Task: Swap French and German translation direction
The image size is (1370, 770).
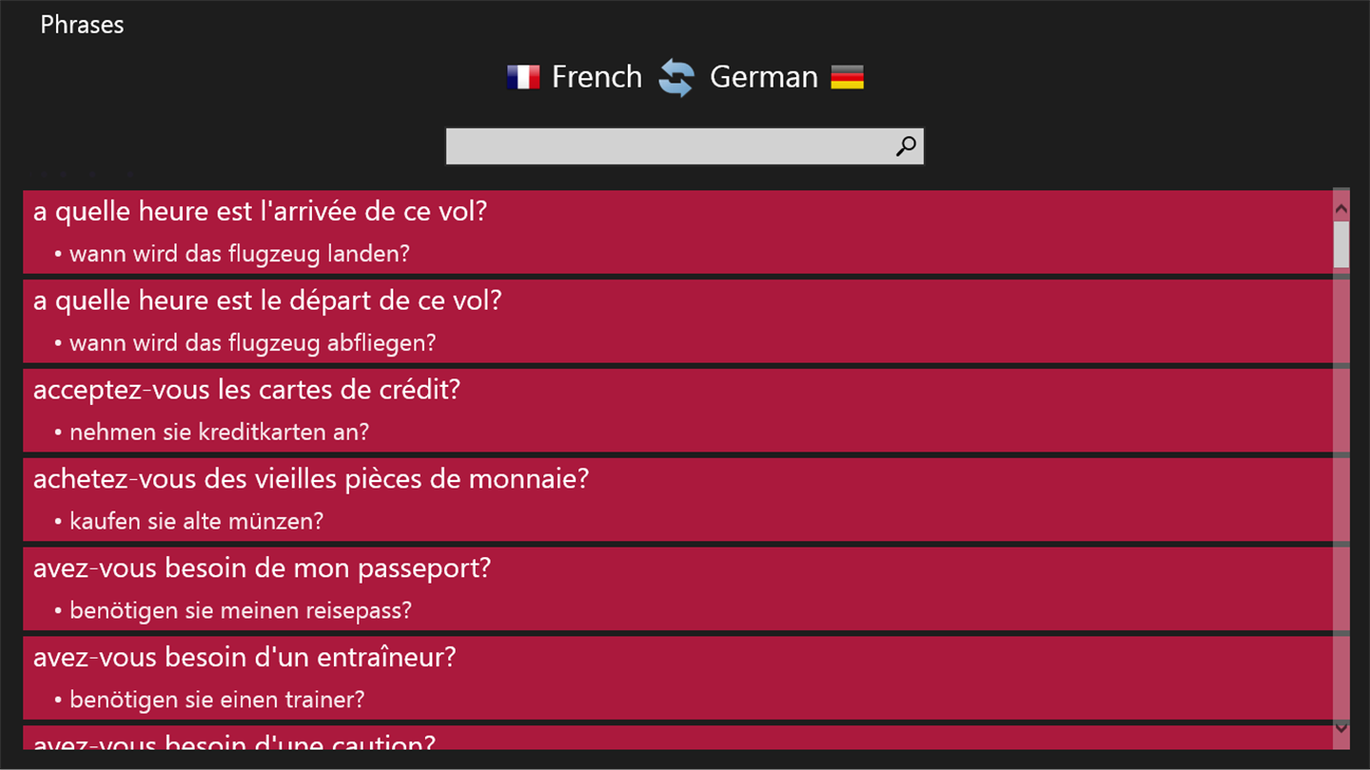Action: tap(676, 78)
